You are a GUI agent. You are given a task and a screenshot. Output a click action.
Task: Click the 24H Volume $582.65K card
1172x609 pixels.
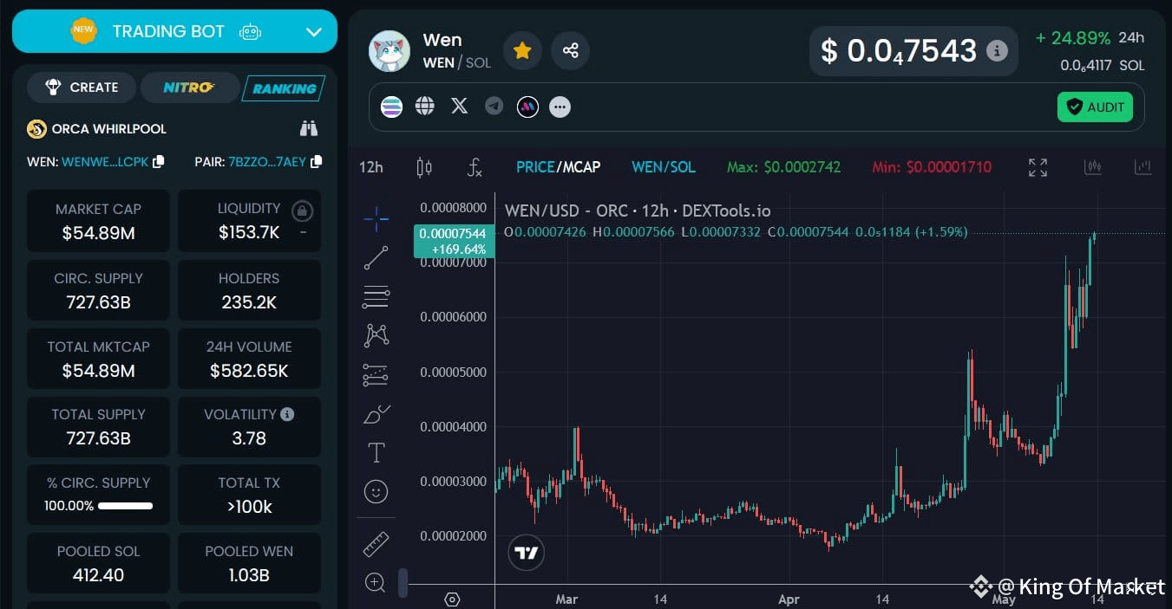tap(249, 359)
